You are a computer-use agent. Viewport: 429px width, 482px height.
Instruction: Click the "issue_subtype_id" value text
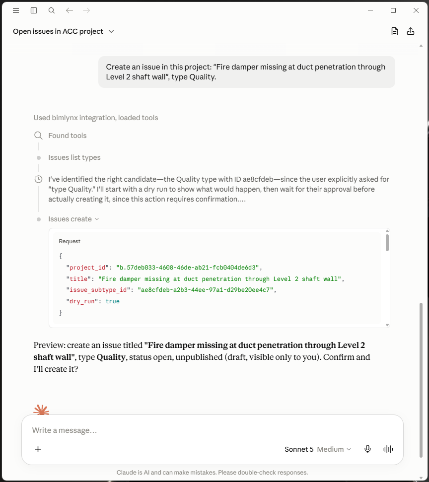[206, 290]
